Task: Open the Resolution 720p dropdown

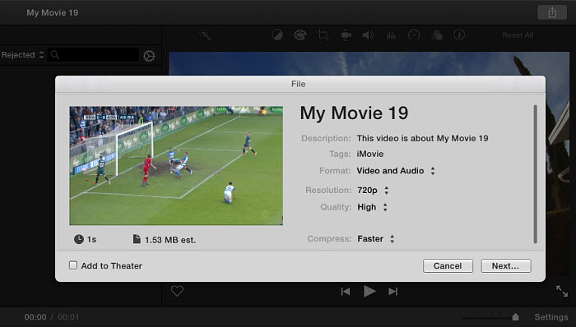Action: [x=373, y=191]
